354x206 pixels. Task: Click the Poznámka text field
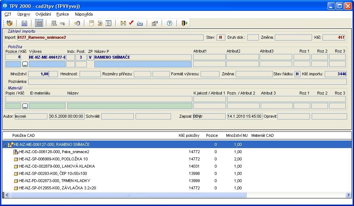(187, 81)
